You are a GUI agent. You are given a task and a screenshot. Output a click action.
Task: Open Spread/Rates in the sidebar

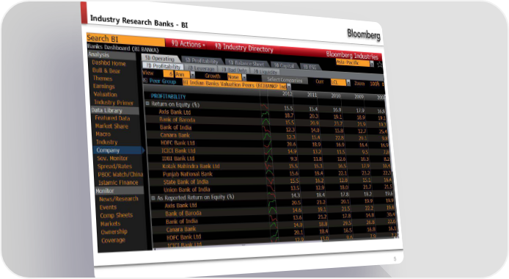[114, 166]
